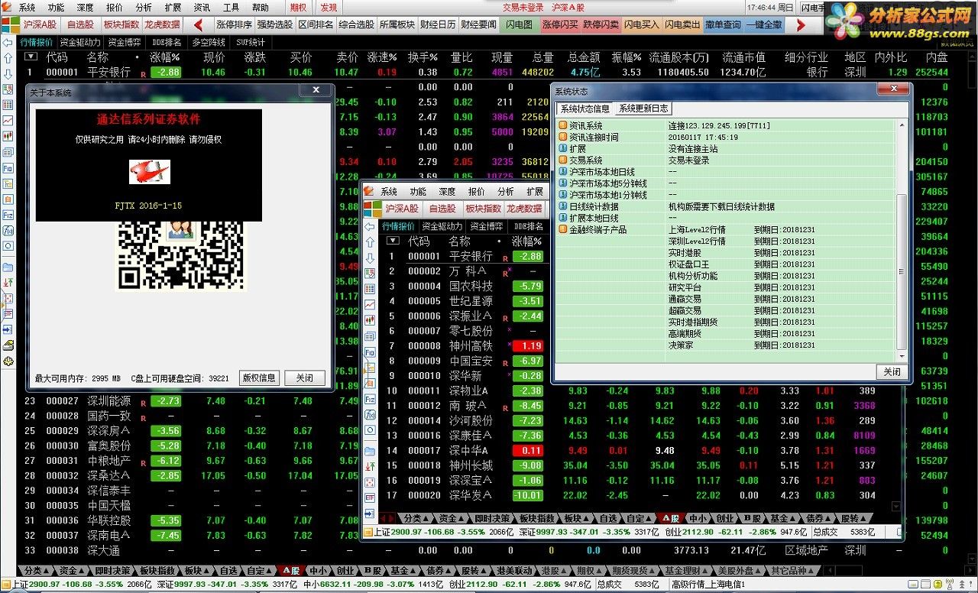Open the 帮助 menu in the main menu bar
Image resolution: width=978 pixels, height=593 pixels.
point(261,8)
